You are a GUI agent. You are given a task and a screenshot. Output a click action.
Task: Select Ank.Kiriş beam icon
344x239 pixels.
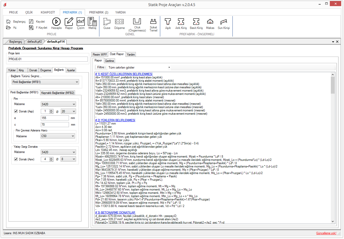click(x=181, y=22)
